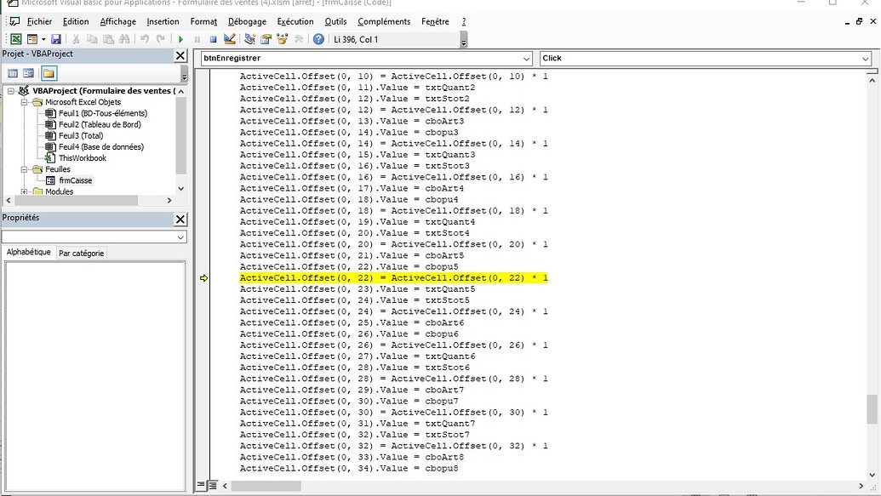Switch to Full Module View icon
Screen dimensions: 881x496
pos(213,484)
